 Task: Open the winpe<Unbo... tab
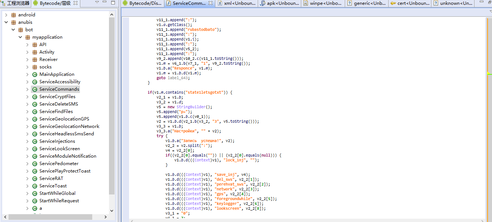click(x=322, y=3)
